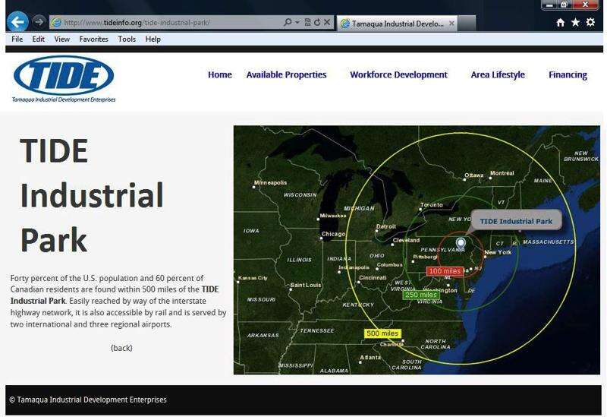Click the red 100 miles label
The width and height of the screenshot is (607, 417).
445,271
